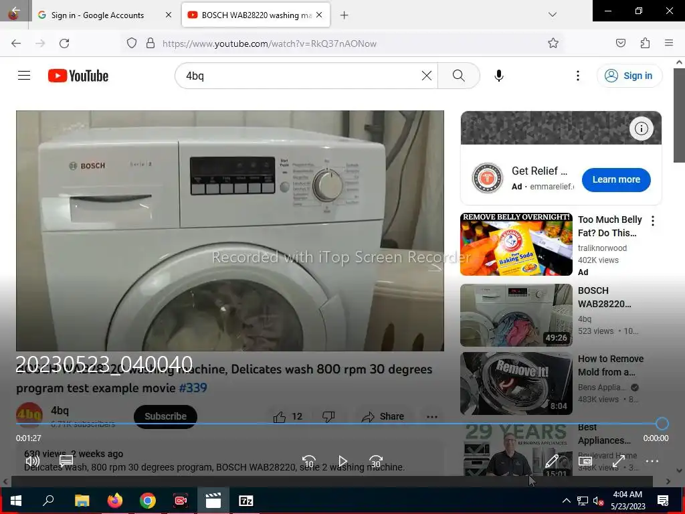Run search with the magnifier button
The height and width of the screenshot is (514, 685).
click(x=459, y=76)
